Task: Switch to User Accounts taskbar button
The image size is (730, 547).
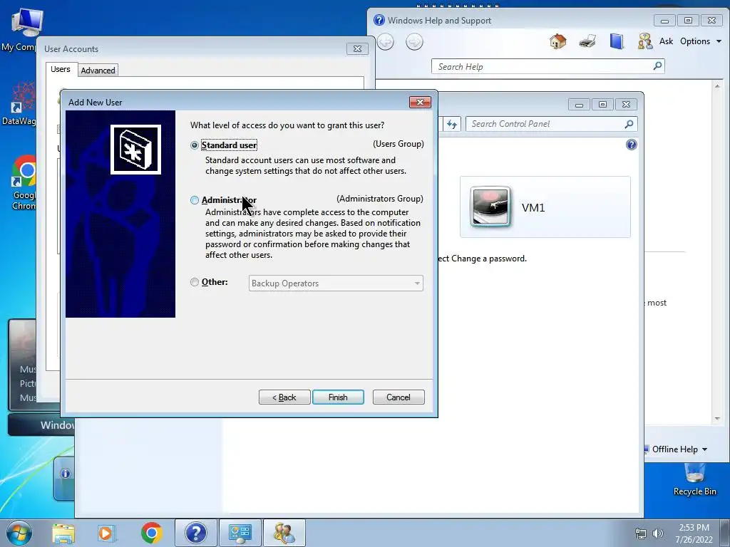Action: point(284,533)
